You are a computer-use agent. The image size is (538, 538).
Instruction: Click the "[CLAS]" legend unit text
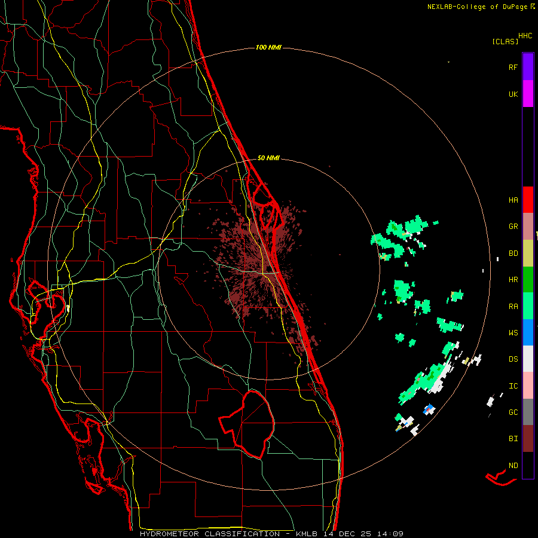tap(505, 42)
